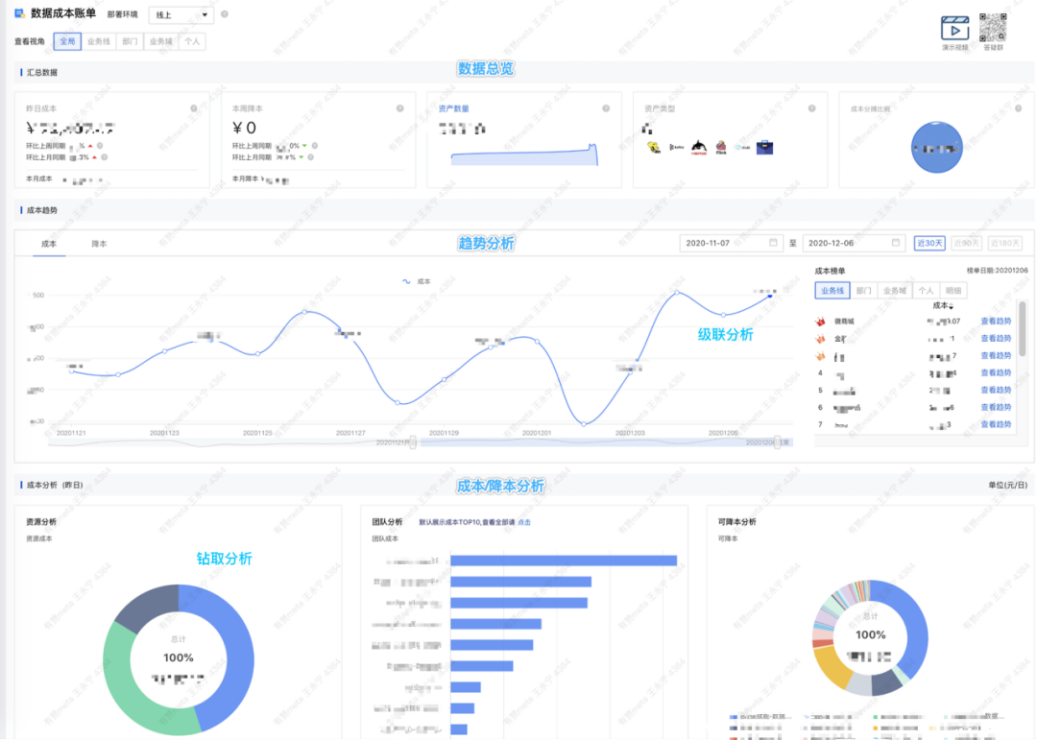1037x740 pixels.
Task: Choose 近180天 date range
Action: 1004,244
